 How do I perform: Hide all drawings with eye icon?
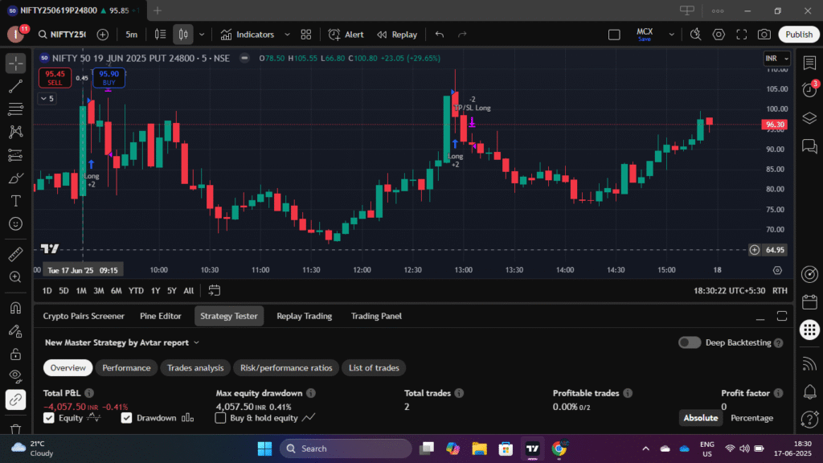pos(16,376)
